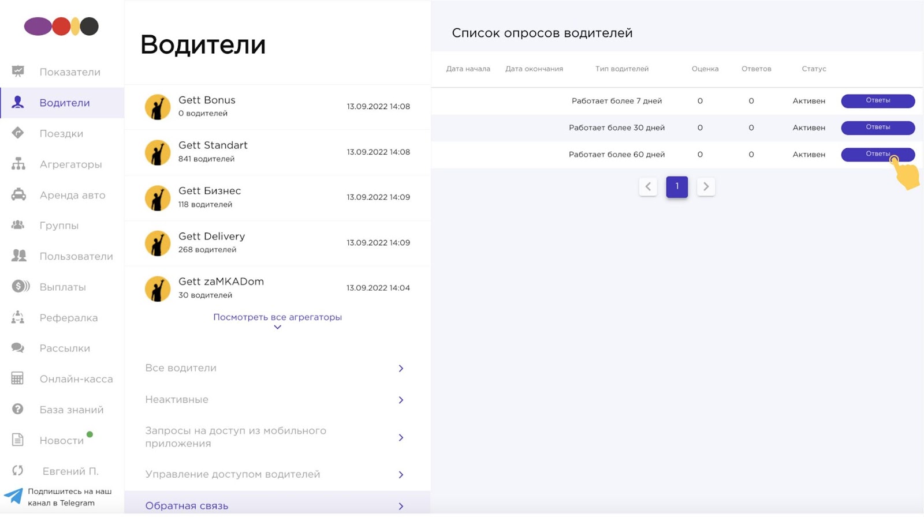The image size is (924, 525).
Task: Open the Неактивные drivers list
Action: click(x=277, y=400)
